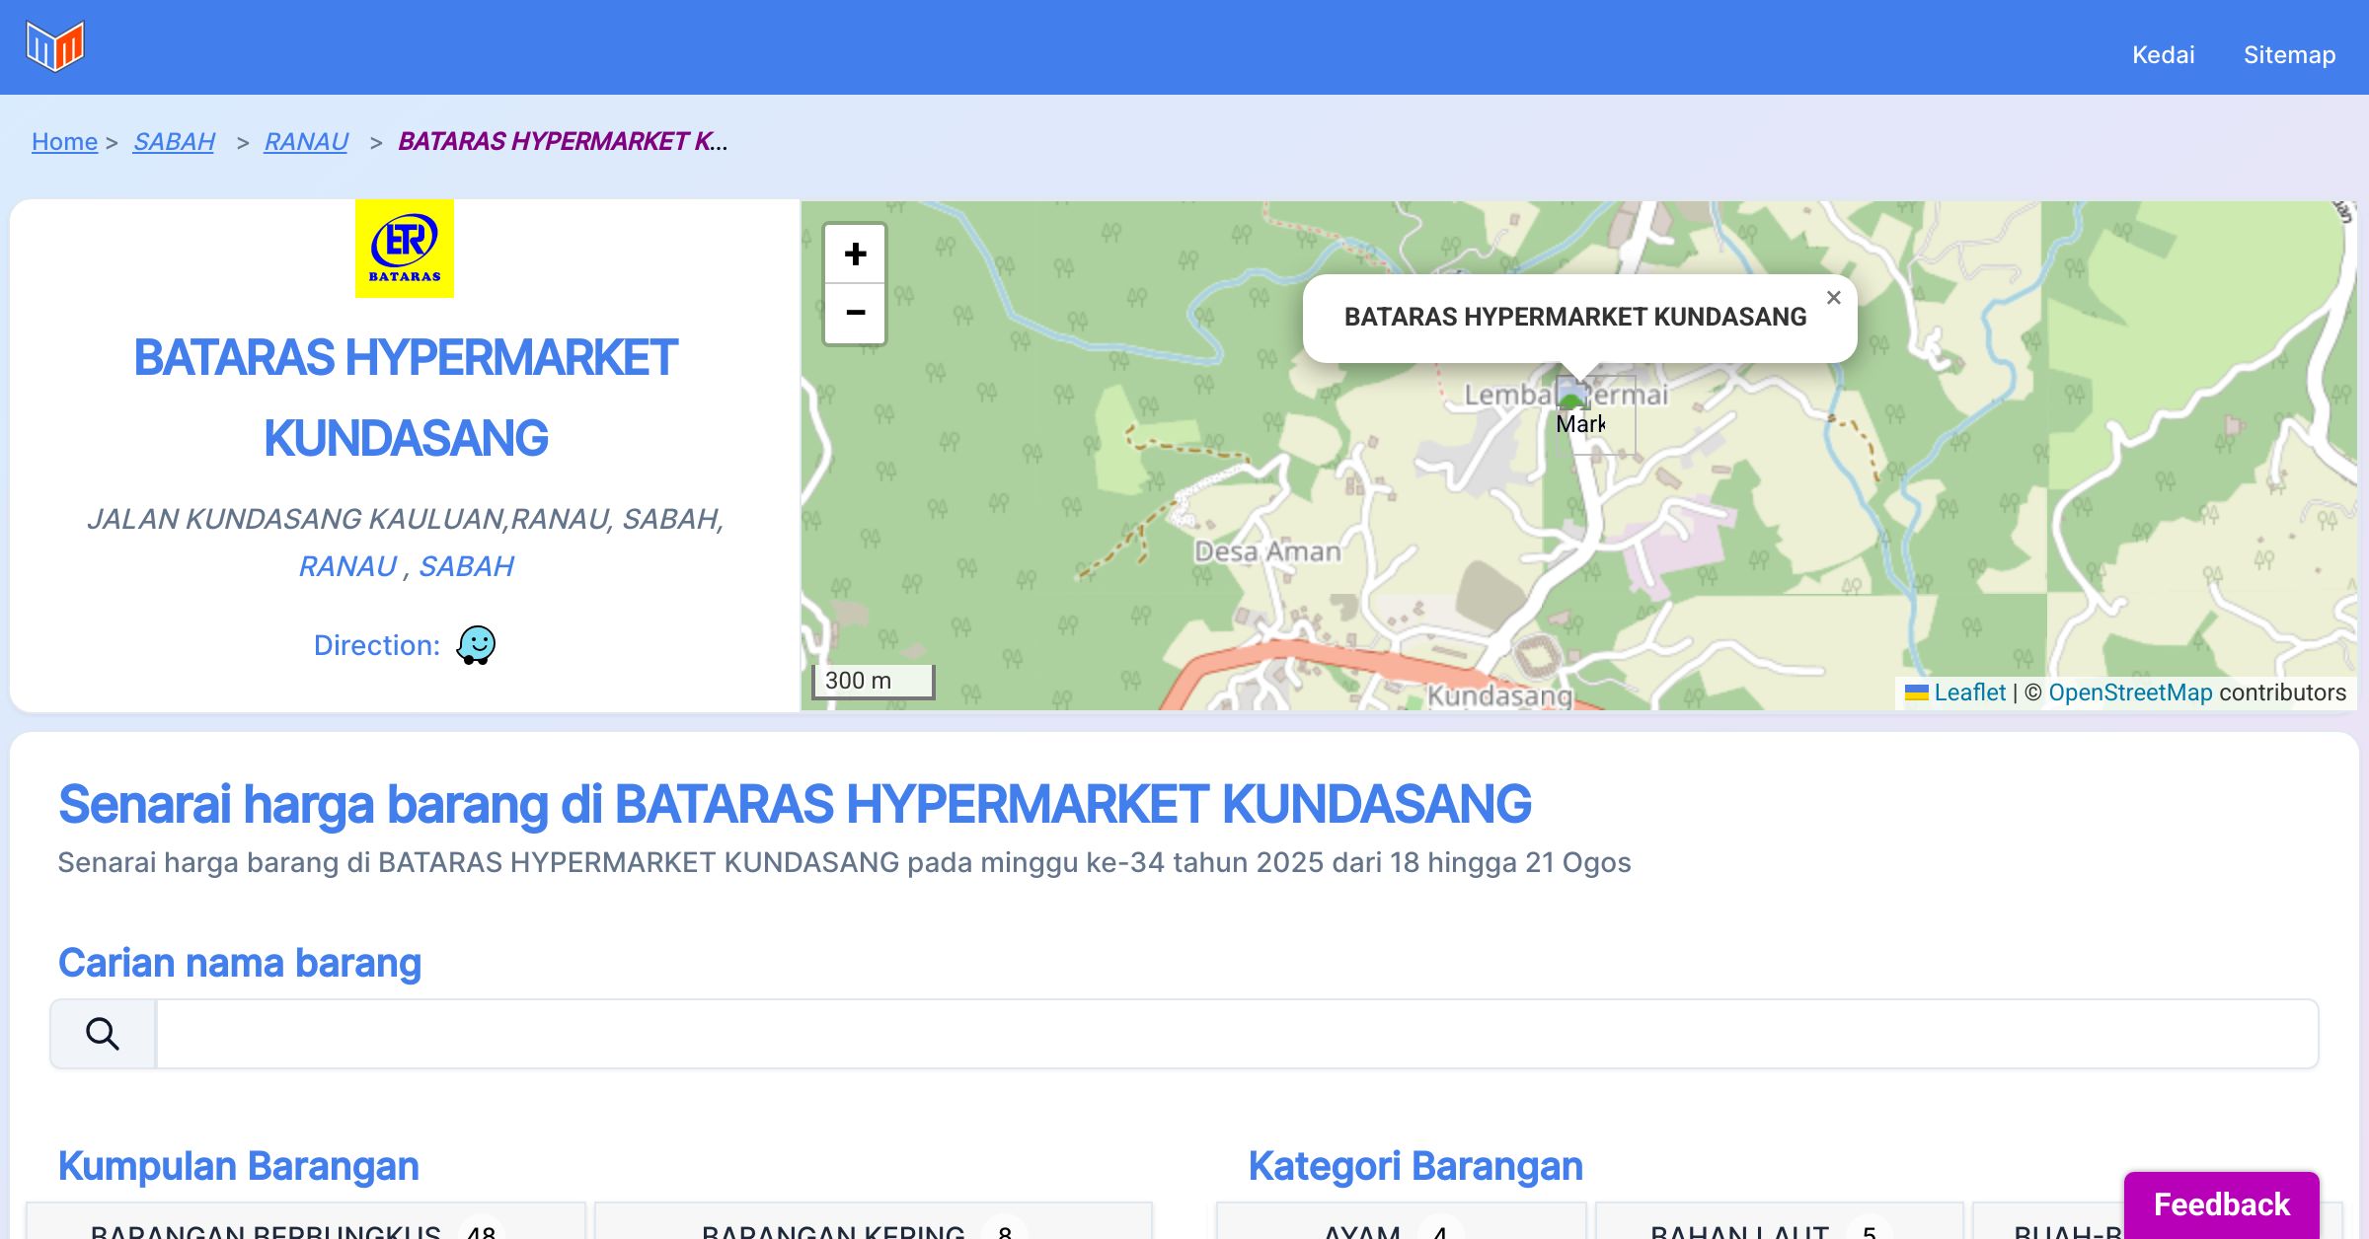2369x1239 pixels.
Task: Click the item name search field
Action: coord(1236,1034)
